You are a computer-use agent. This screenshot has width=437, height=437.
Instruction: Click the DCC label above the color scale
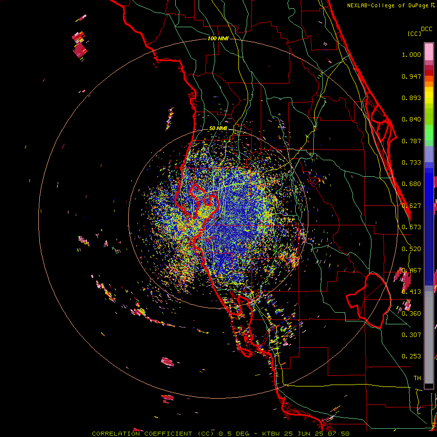pos(426,29)
